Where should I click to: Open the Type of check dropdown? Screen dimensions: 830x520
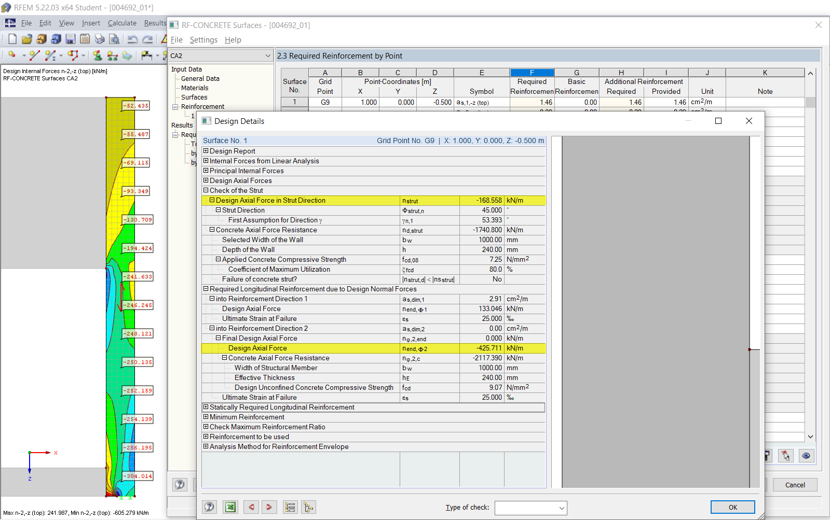click(x=562, y=508)
